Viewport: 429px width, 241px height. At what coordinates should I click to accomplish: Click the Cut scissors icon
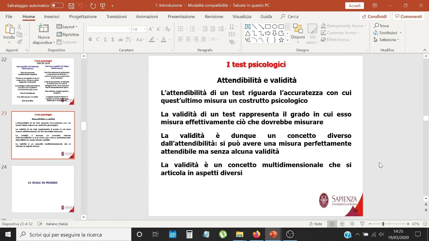(x=19, y=27)
